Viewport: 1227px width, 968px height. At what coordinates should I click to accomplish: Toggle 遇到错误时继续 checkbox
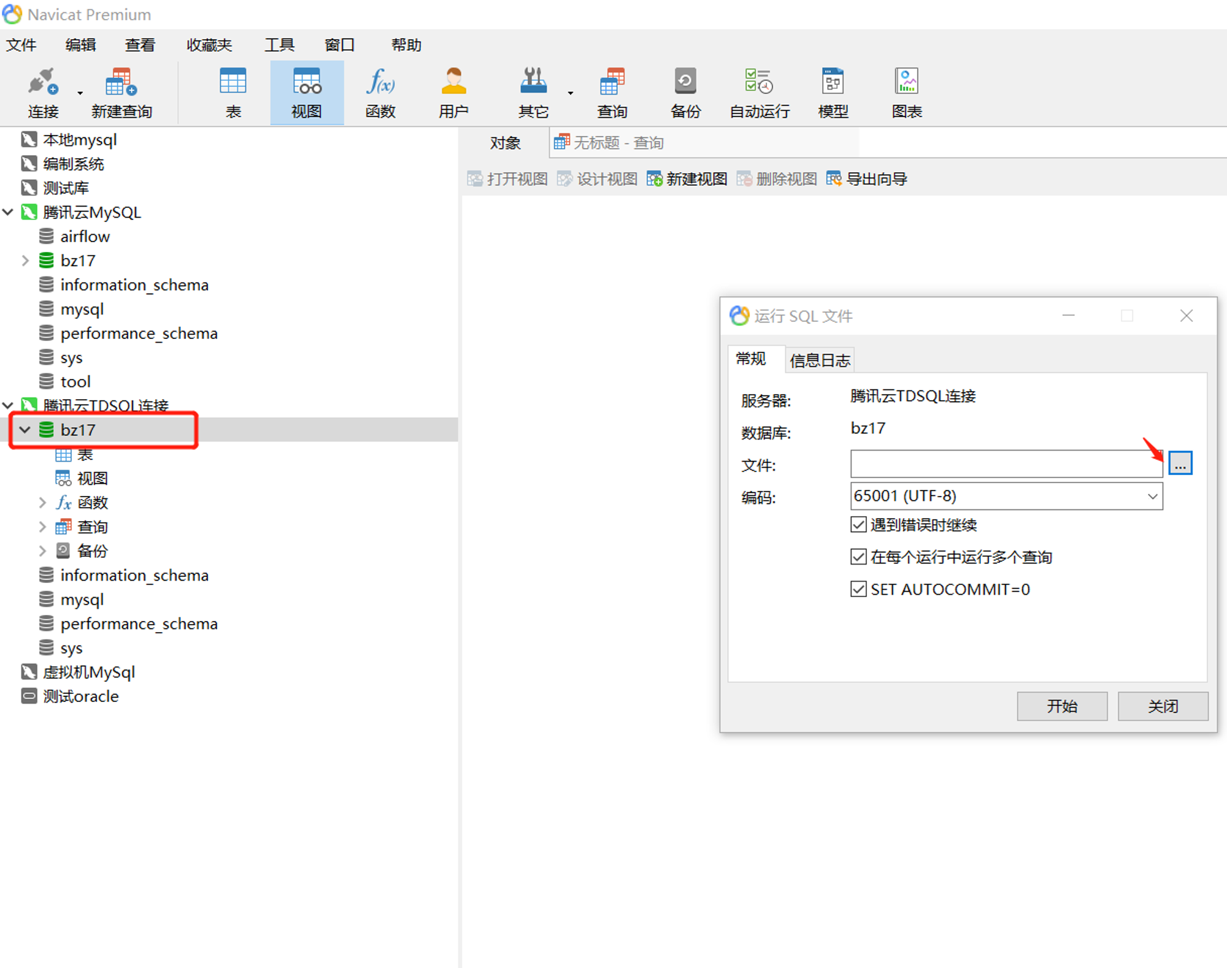coord(858,525)
